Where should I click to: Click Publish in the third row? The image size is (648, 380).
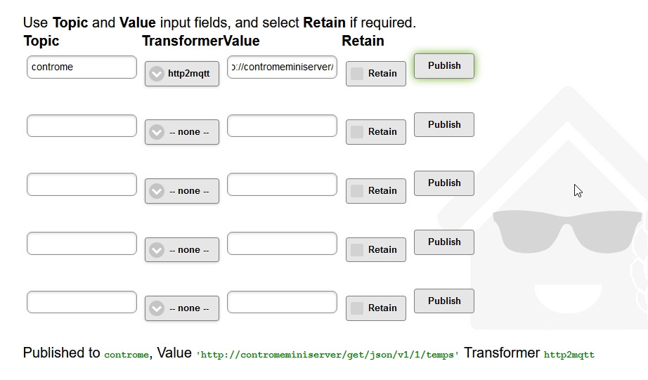(x=444, y=183)
